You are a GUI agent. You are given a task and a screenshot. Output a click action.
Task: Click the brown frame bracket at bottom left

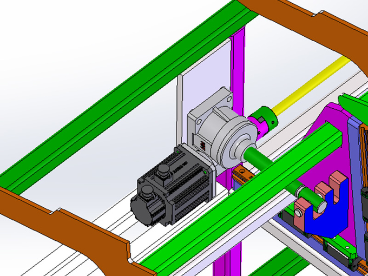coord(70,232)
